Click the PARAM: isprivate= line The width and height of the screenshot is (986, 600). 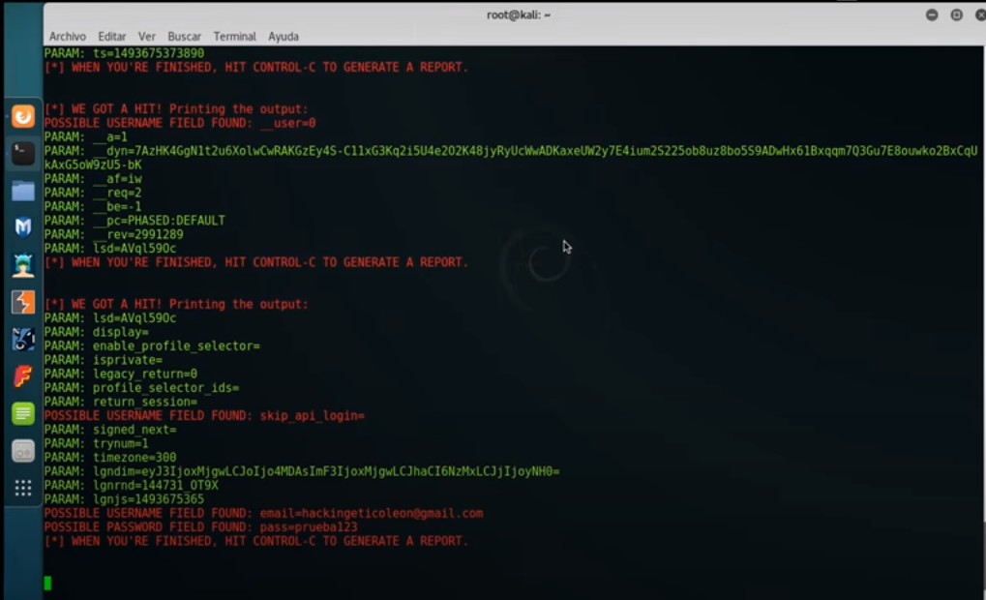pyautogui.click(x=104, y=360)
